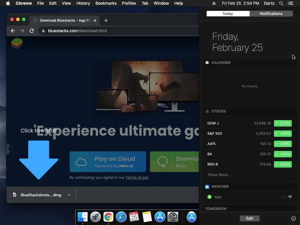The height and width of the screenshot is (225, 300).
Task: Switch to the Notifications tab
Action: click(x=271, y=13)
